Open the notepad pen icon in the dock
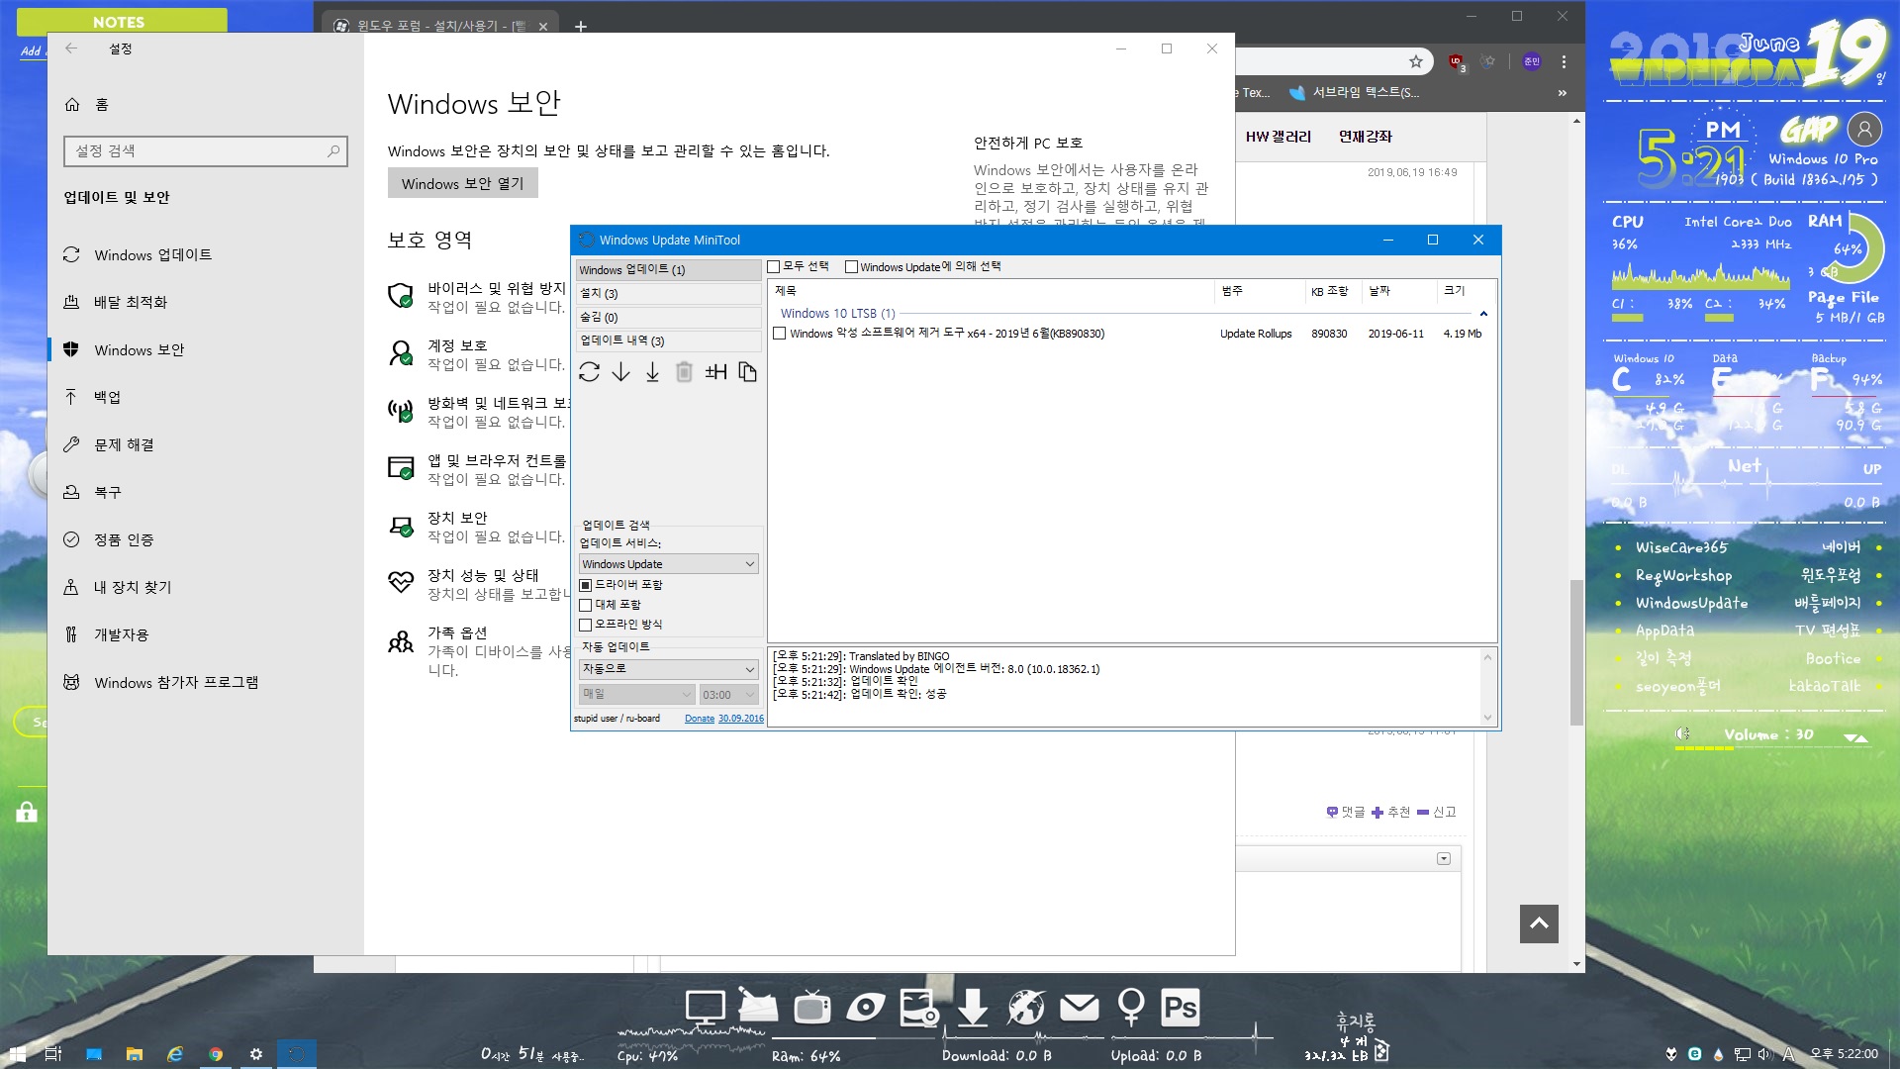 point(758,1006)
